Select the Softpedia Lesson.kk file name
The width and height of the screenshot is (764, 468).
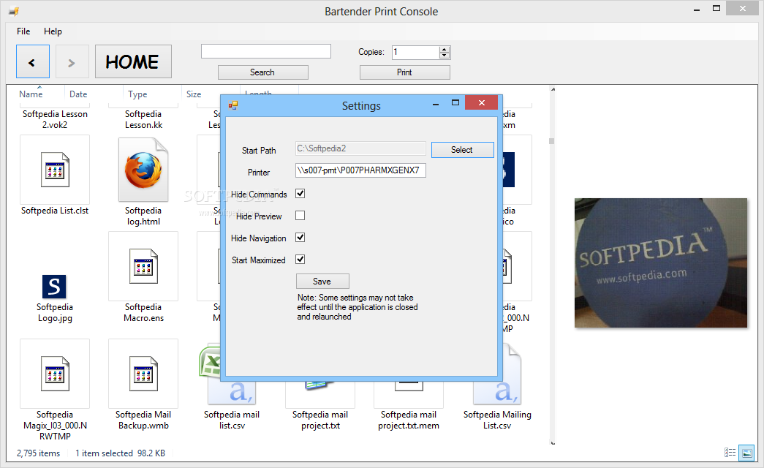coord(143,119)
